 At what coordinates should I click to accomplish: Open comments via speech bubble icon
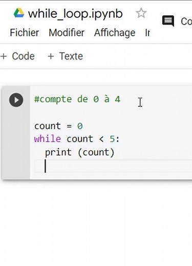click(x=168, y=21)
